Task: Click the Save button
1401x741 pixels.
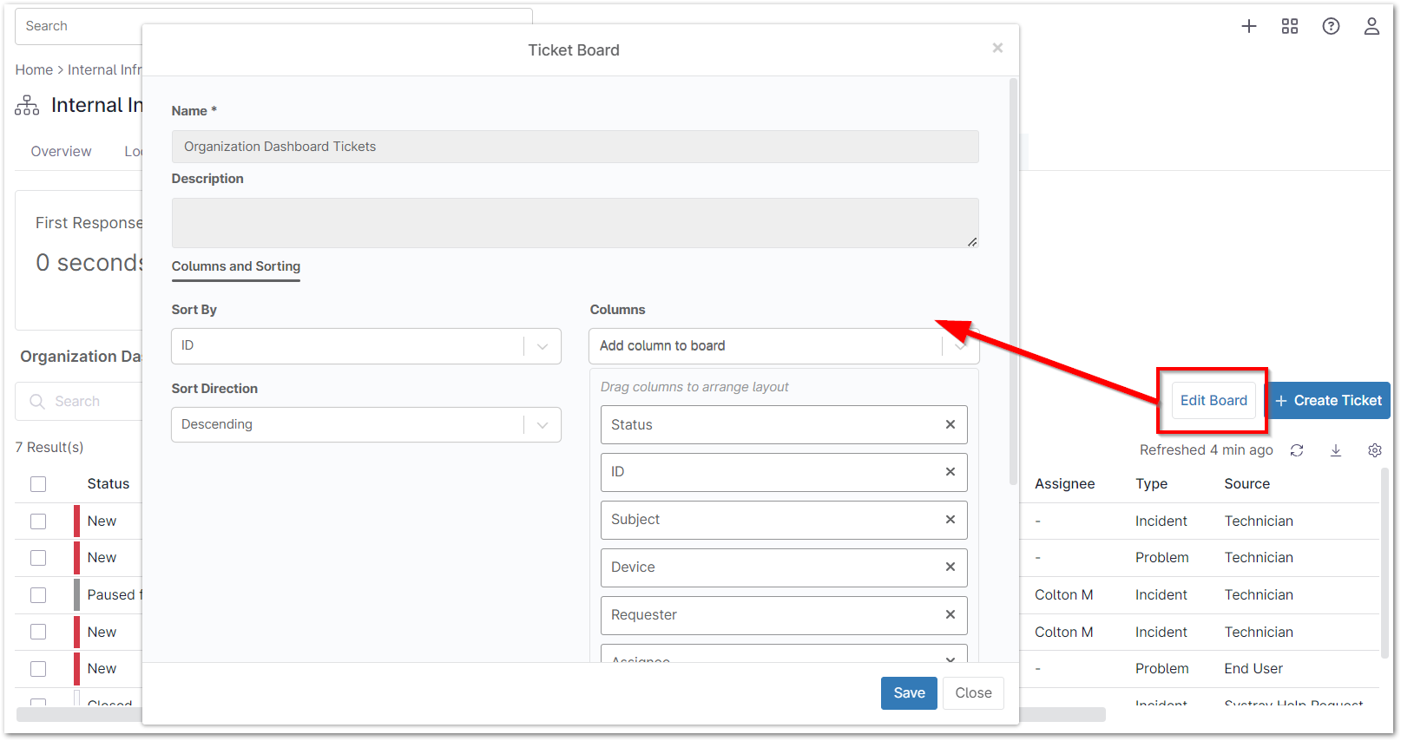Action: [x=908, y=692]
